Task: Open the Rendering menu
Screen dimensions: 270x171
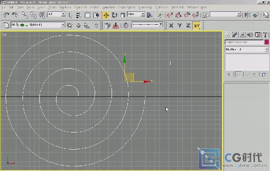Action: pyautogui.click(x=145, y=7)
